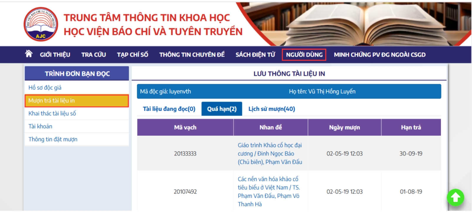Open the TẠP CHÍ SỐ menu
This screenshot has width=472, height=212.
click(132, 55)
